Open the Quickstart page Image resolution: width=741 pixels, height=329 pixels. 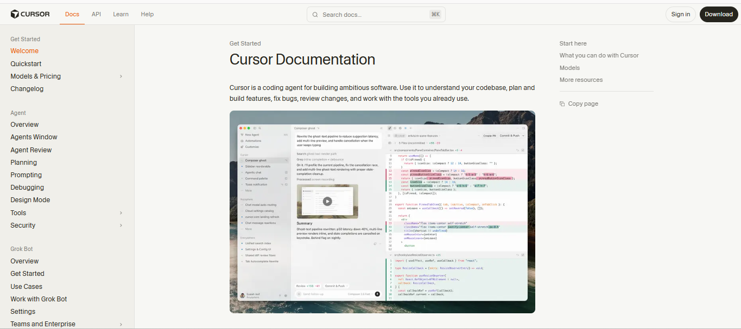[26, 64]
